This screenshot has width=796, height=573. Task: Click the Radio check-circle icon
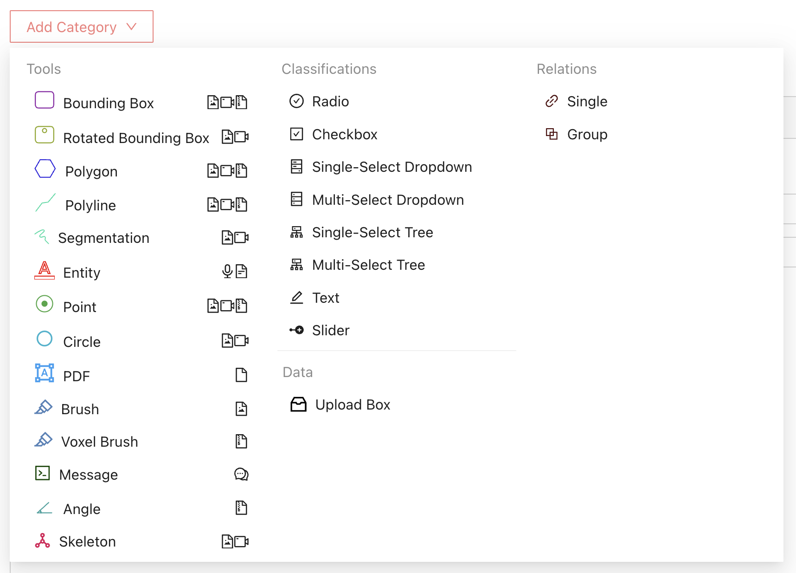[x=296, y=101]
